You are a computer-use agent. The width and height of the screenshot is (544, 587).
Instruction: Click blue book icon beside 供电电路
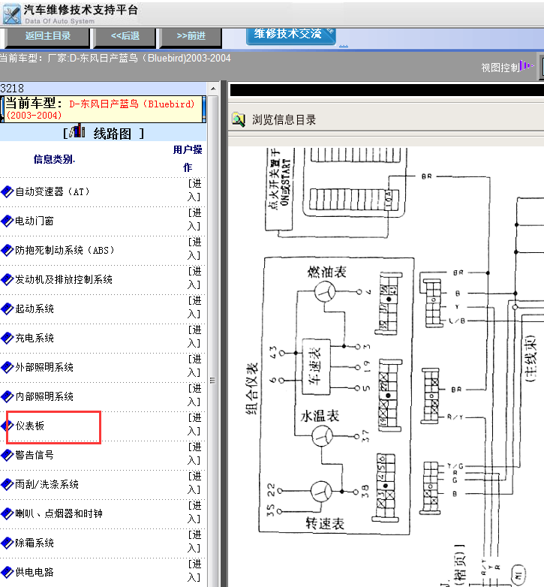(x=7, y=572)
